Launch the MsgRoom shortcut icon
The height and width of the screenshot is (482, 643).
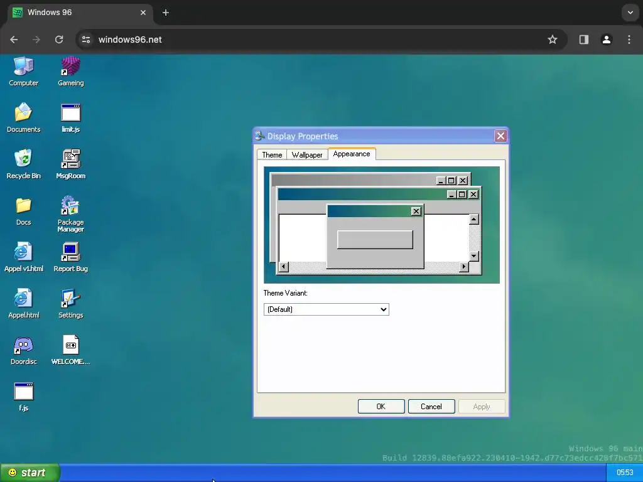point(70,164)
